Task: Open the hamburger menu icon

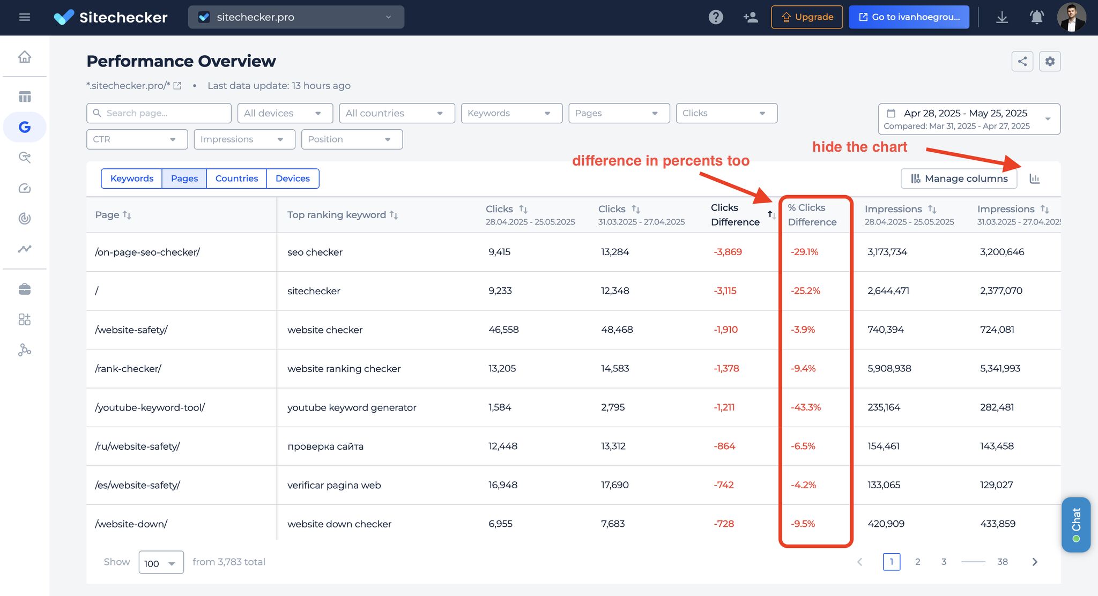Action: pyautogui.click(x=24, y=17)
